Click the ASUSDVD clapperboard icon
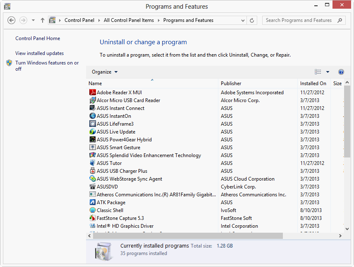354x267 pixels. pos(93,187)
